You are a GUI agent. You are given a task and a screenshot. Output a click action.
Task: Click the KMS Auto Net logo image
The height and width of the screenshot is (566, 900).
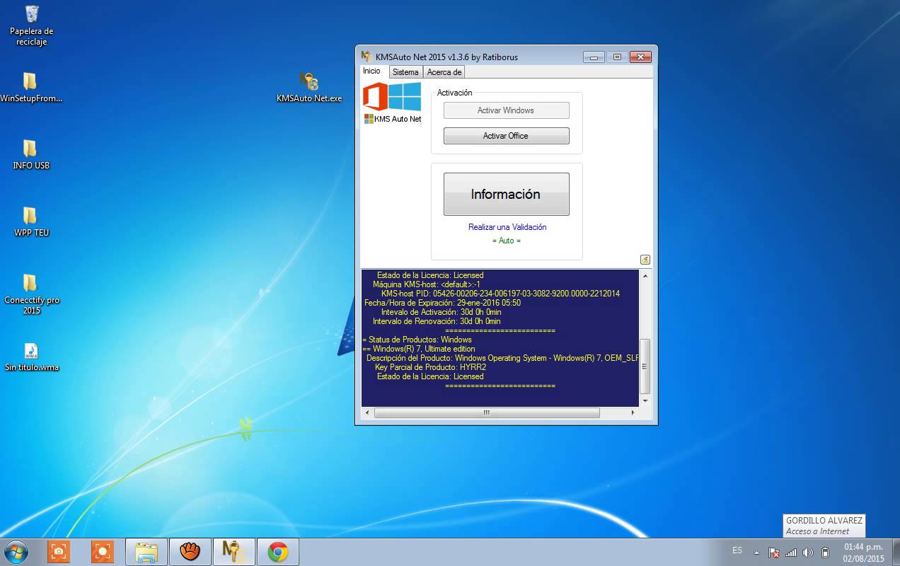(x=392, y=103)
